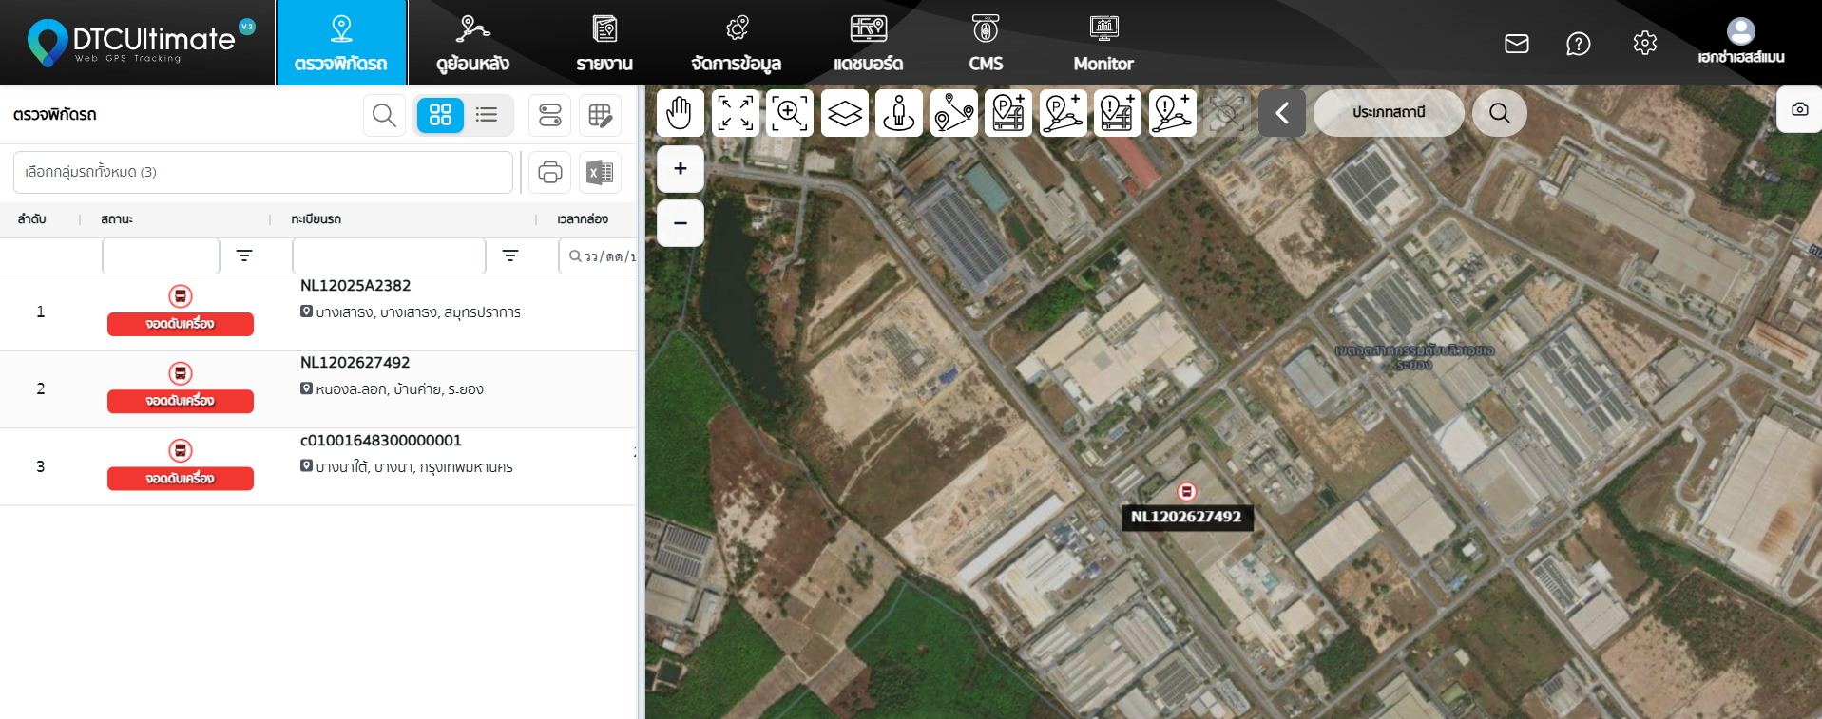Viewport: 1822px width, 719px height.
Task: Zoom out on the map
Action: pyautogui.click(x=681, y=223)
